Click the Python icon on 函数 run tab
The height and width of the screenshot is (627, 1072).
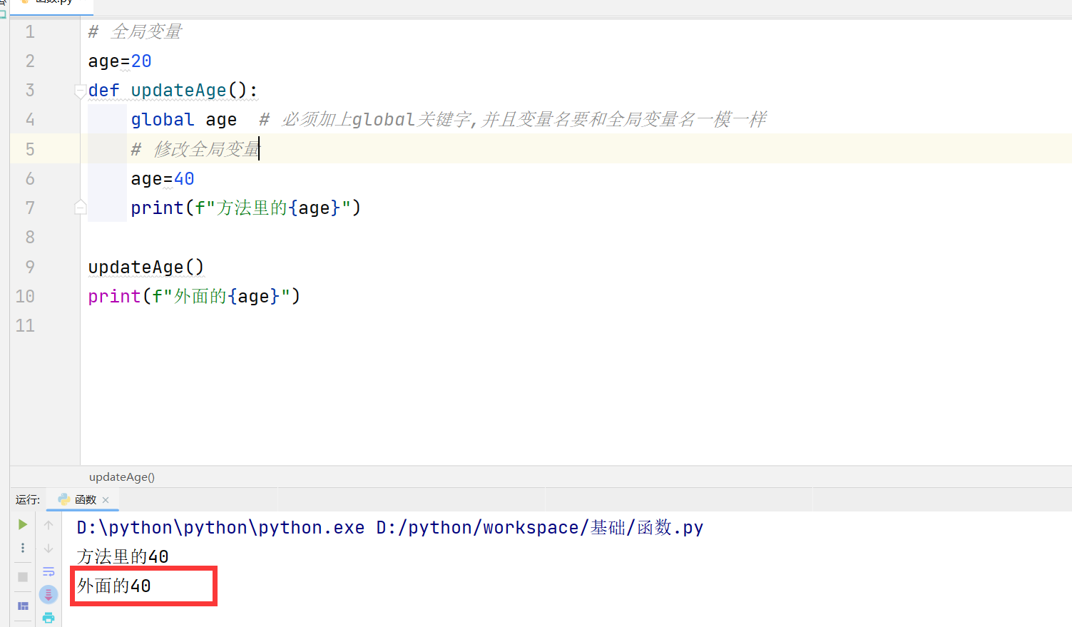coord(64,499)
